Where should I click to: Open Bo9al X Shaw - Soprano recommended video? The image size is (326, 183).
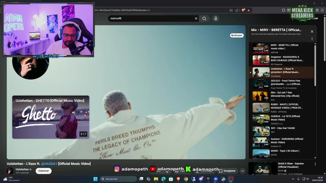[291, 165]
